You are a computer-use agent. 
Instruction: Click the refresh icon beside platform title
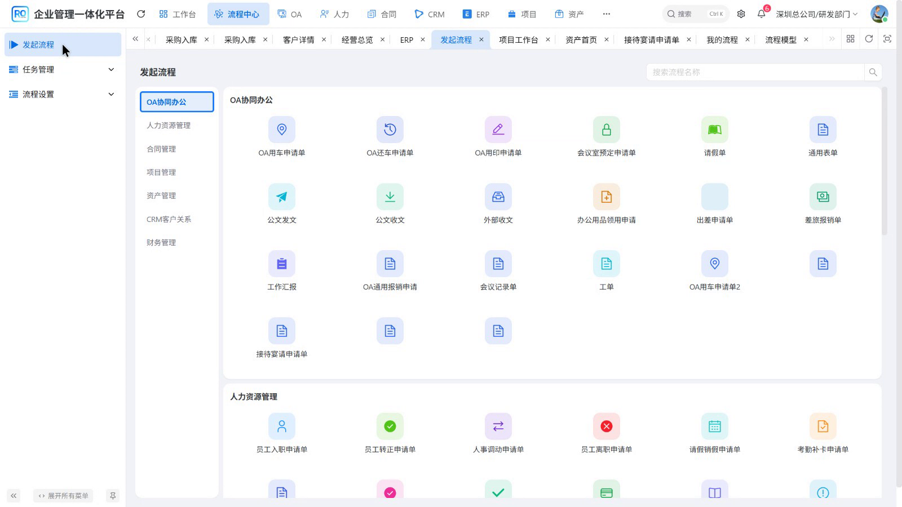141,14
